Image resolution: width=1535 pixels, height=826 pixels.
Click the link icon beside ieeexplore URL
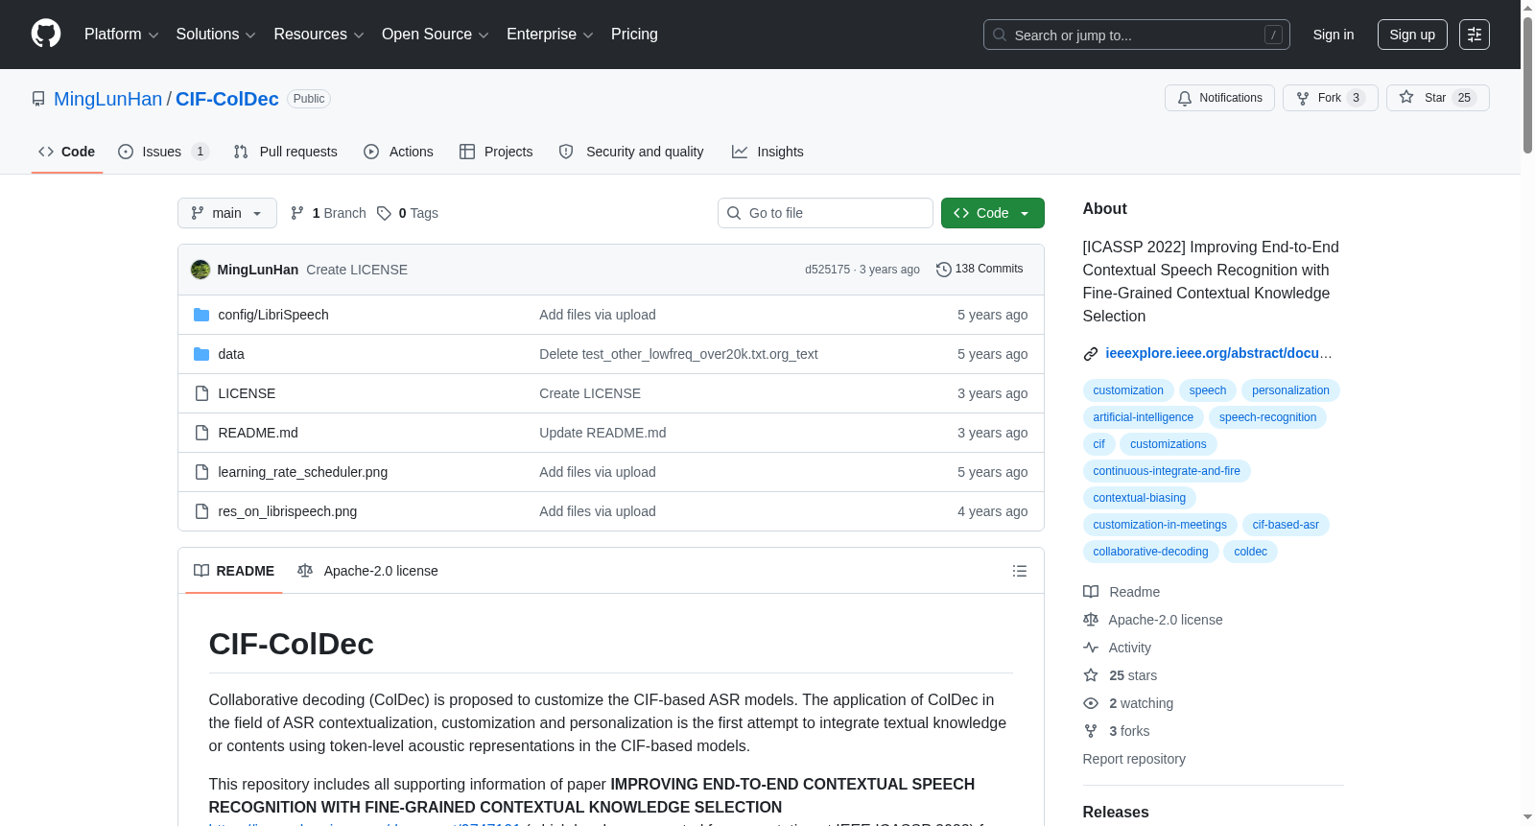click(x=1091, y=354)
